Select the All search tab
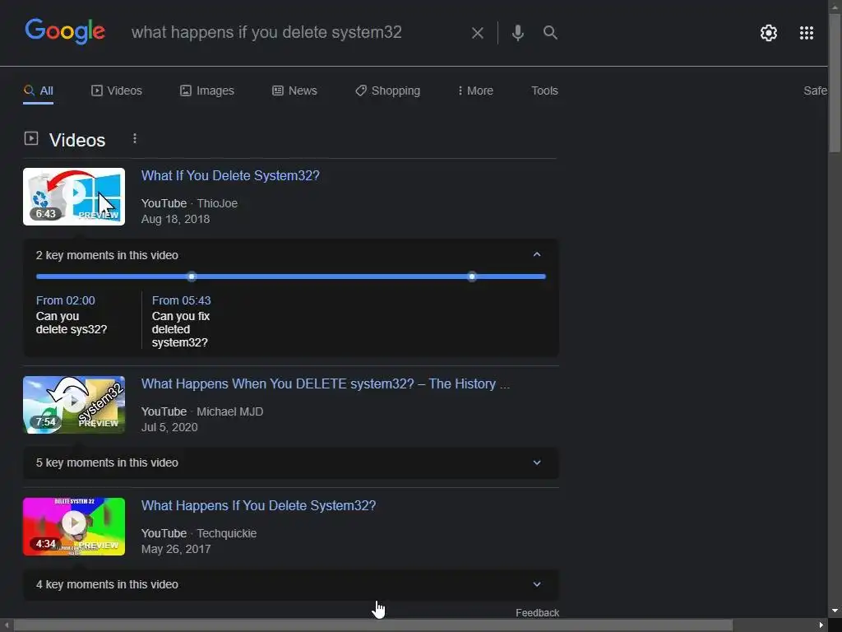 click(38, 91)
